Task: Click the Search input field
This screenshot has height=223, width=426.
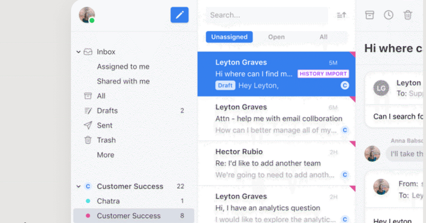Action: 266,15
